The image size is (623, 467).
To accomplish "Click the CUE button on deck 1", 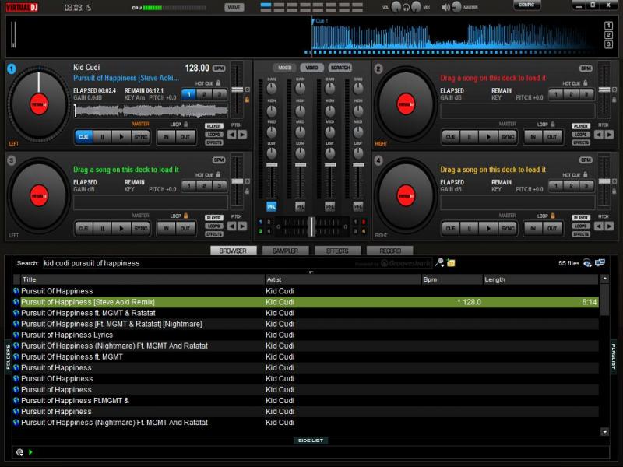I will coord(83,137).
